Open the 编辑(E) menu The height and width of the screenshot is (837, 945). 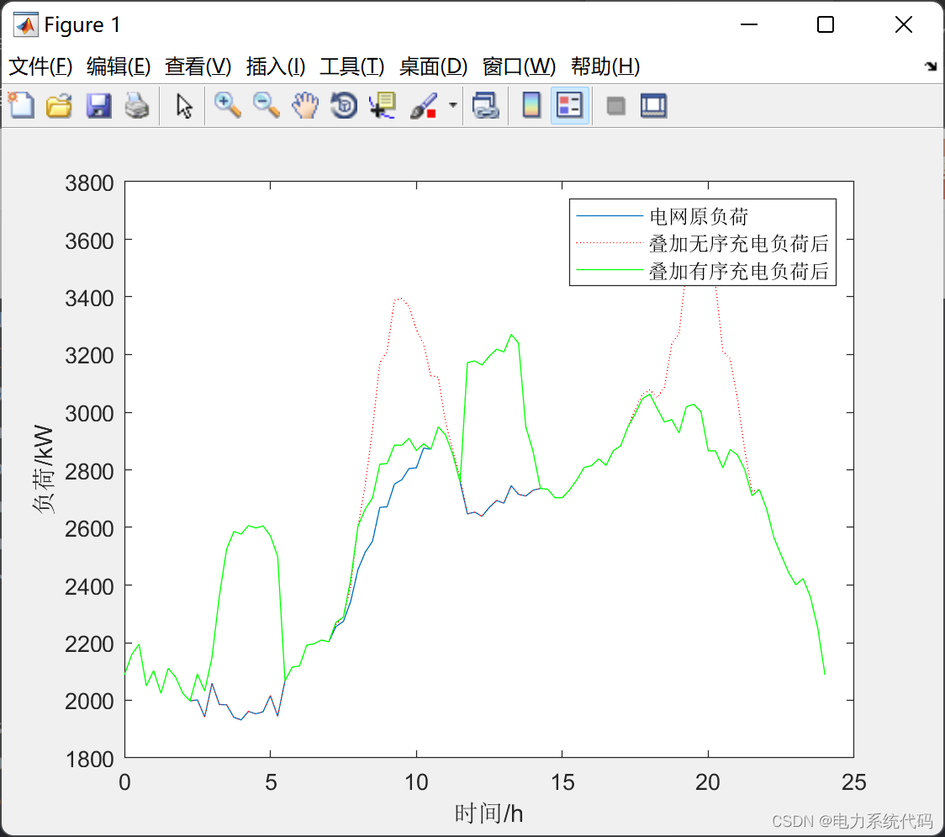coord(119,66)
